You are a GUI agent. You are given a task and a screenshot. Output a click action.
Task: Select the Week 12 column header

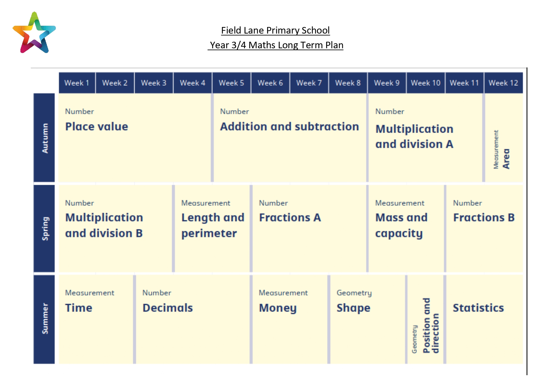point(504,83)
